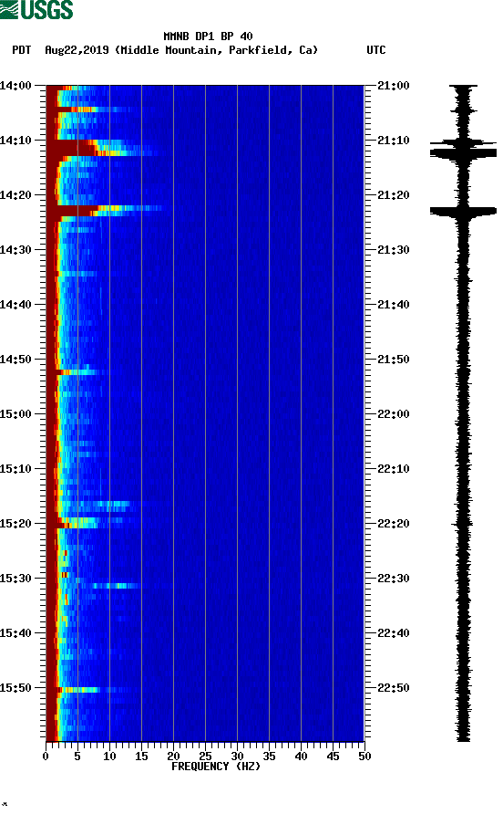Click the '35' frequency axis tick label

click(269, 757)
